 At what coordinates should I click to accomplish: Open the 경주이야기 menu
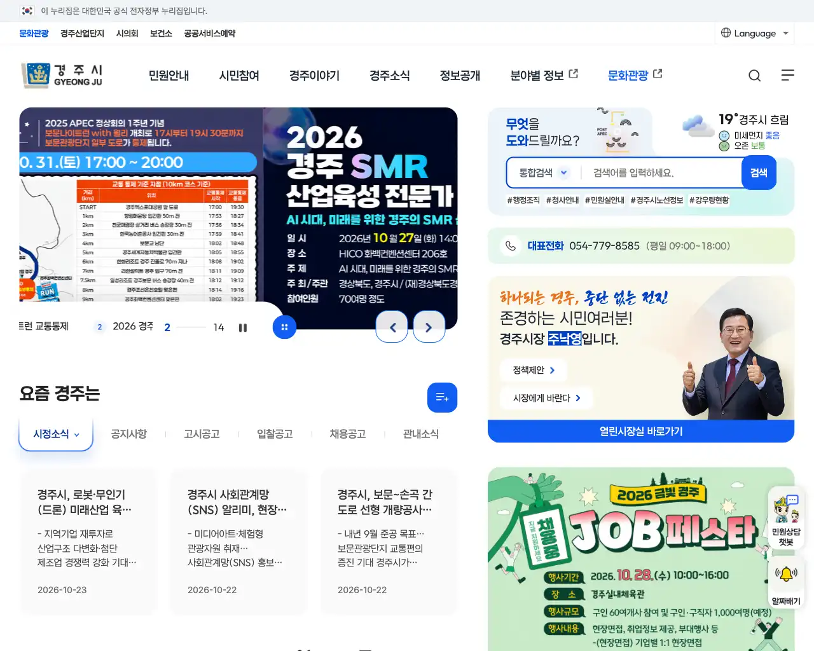tap(314, 76)
